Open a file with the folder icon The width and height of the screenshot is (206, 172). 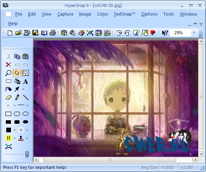click(18, 33)
